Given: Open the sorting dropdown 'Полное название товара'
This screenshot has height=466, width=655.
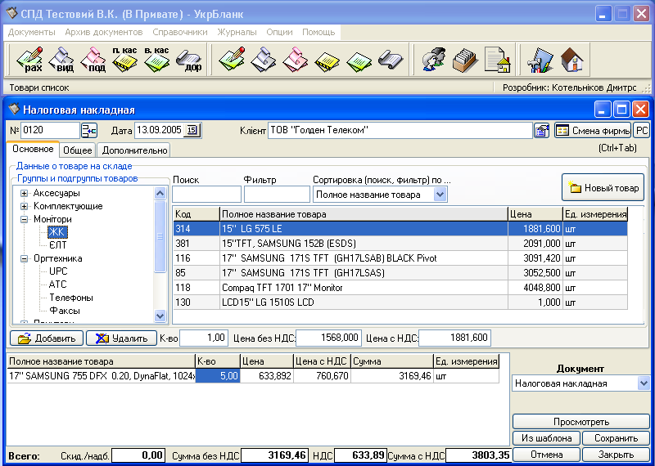Looking at the screenshot, I should pos(440,195).
